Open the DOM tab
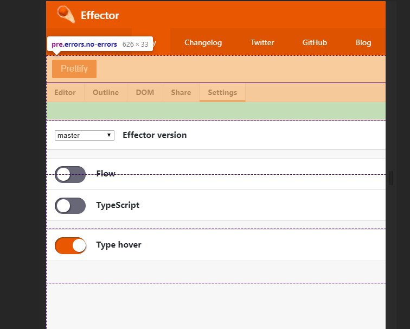Viewport: 410px width, 329px height. point(145,92)
